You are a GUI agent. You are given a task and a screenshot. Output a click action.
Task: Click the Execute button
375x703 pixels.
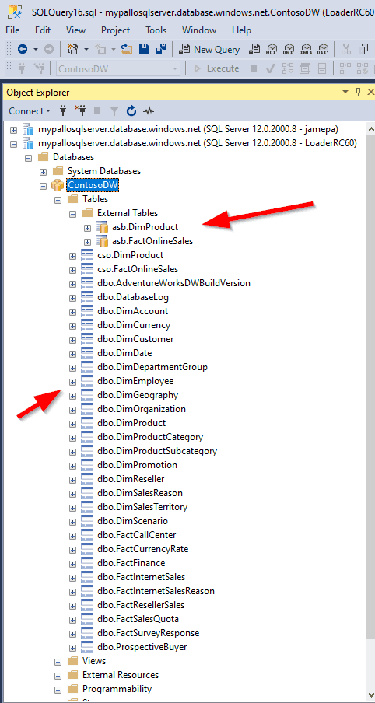tap(216, 68)
